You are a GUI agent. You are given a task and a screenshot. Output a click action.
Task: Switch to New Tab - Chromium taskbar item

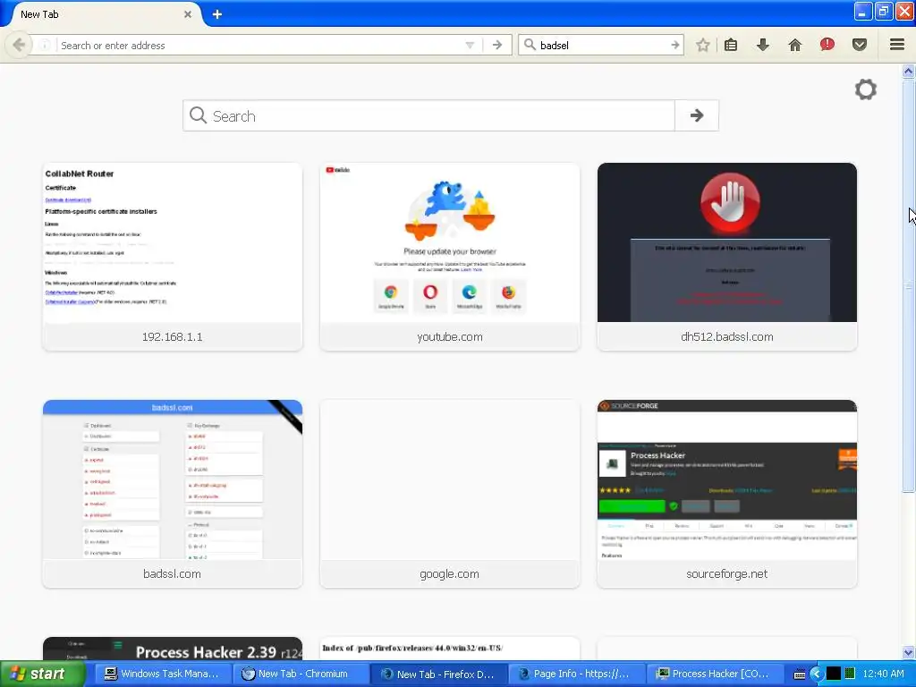click(301, 674)
